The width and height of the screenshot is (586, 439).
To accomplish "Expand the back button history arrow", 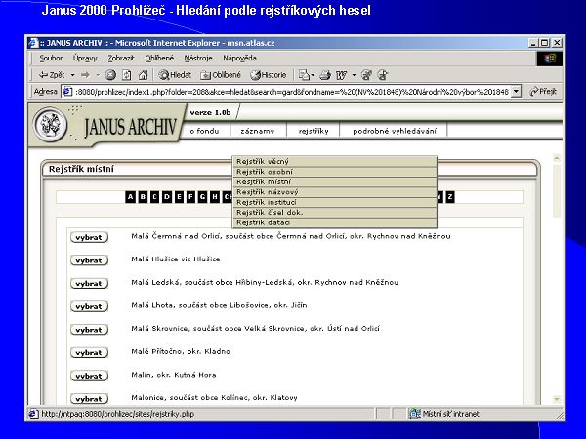I will [73, 75].
